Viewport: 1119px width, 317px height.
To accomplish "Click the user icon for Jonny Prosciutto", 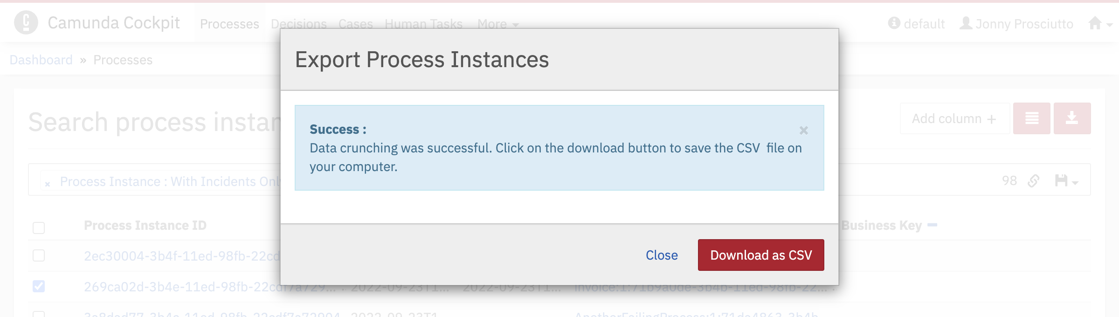I will [x=966, y=23].
